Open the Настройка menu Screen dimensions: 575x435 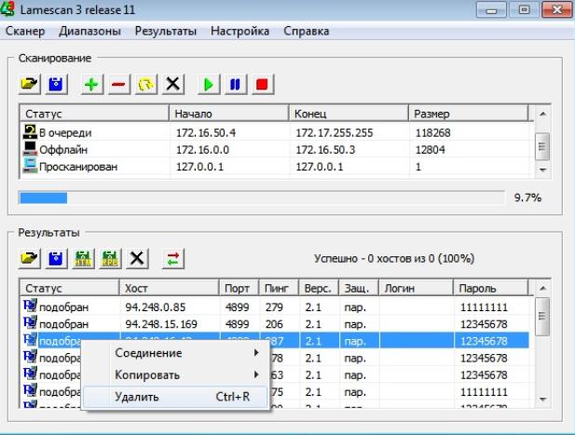click(x=240, y=31)
